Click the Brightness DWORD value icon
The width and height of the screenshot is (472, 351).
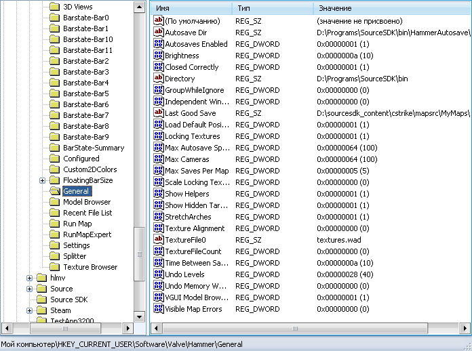pyautogui.click(x=159, y=56)
